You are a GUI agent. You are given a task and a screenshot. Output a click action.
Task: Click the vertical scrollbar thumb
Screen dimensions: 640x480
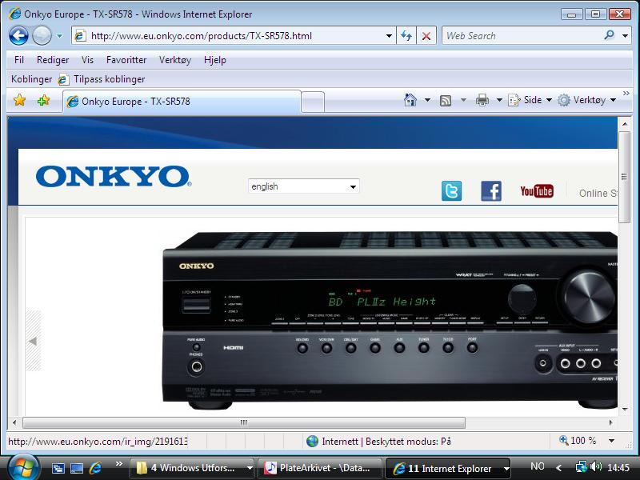tap(625, 177)
